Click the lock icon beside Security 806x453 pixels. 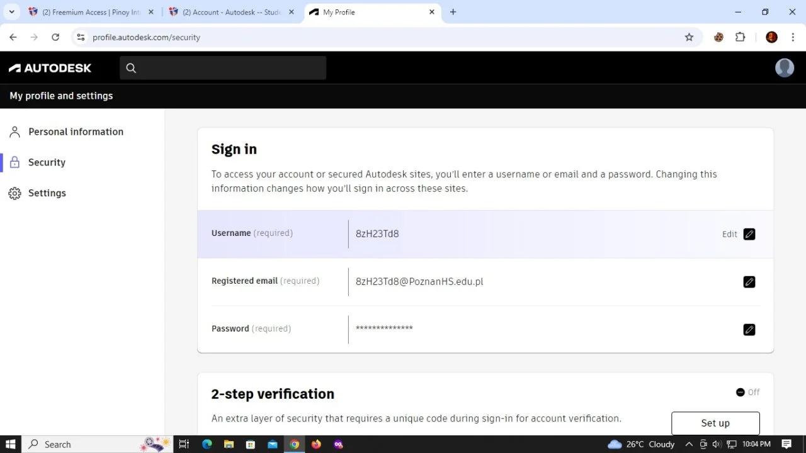14,162
